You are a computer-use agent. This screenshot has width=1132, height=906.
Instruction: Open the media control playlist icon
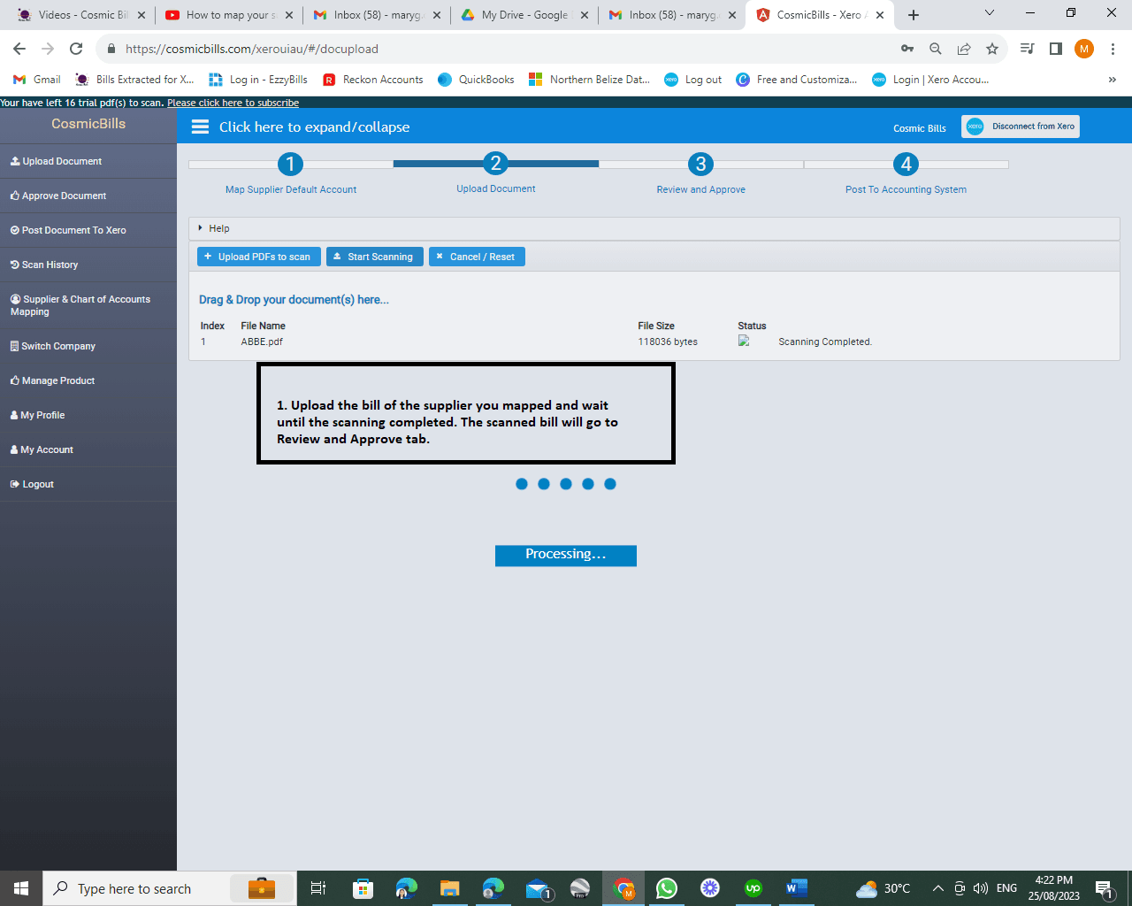coord(1028,49)
